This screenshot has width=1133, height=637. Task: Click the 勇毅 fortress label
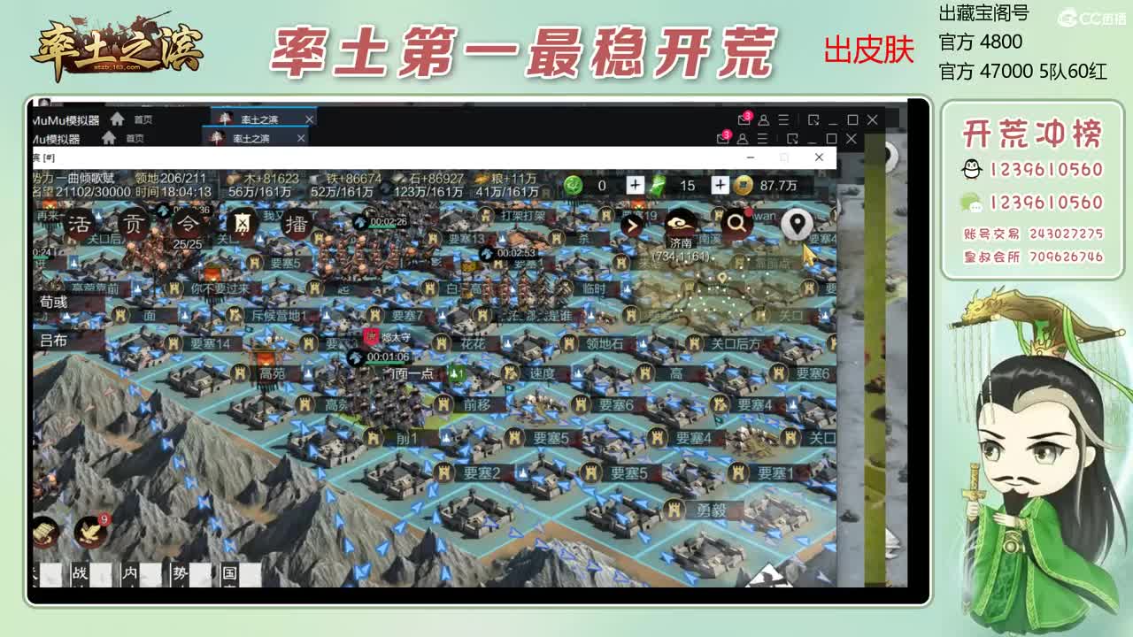711,510
